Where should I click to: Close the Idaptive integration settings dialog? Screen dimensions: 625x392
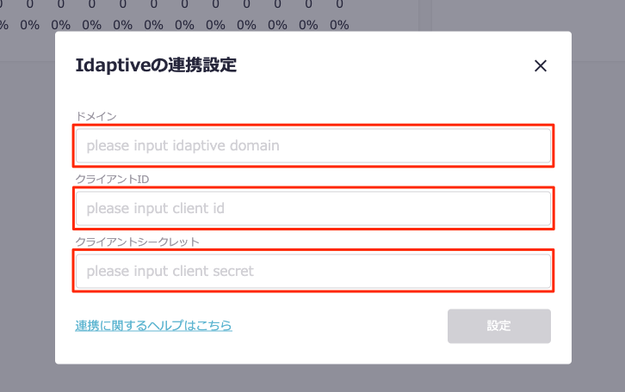click(541, 66)
